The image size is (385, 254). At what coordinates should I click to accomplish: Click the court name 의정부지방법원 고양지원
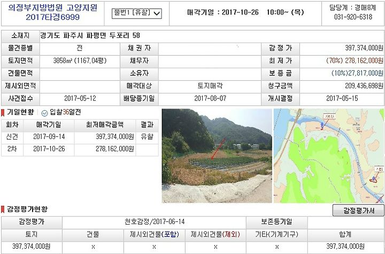point(52,7)
